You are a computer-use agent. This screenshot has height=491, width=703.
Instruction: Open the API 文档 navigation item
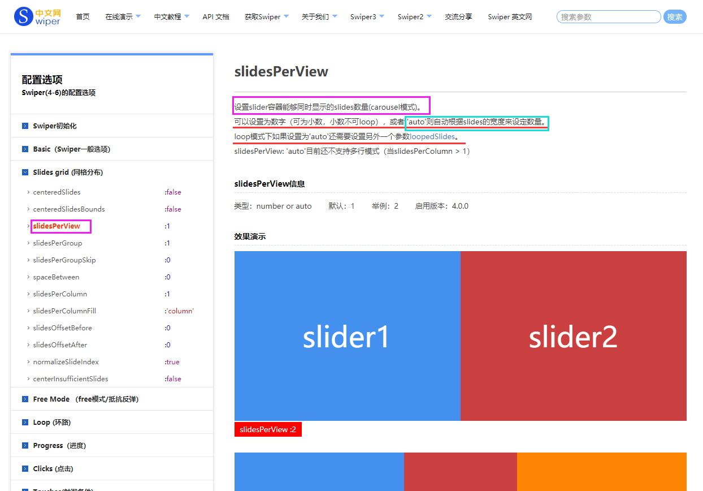(x=215, y=16)
